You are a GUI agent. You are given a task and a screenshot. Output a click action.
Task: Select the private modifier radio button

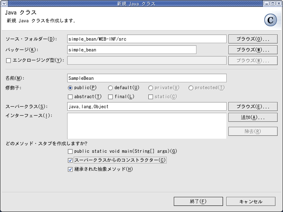(x=150, y=88)
